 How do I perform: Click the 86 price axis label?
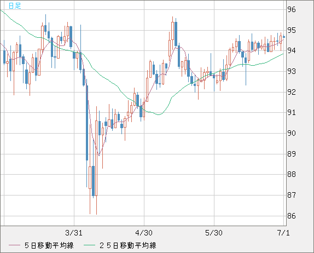(x=292, y=216)
